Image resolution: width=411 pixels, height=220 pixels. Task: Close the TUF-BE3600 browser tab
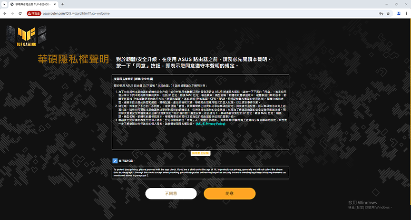click(55, 4)
